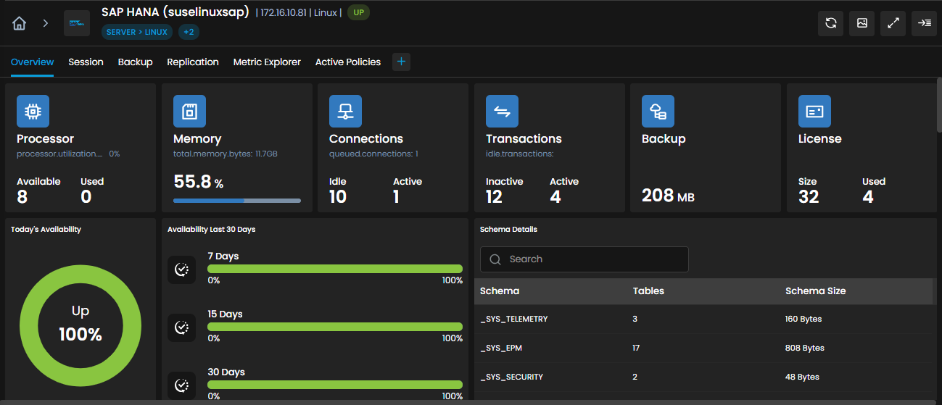This screenshot has height=405, width=942.
Task: Click the 30 Days availability clock icon
Action: [x=181, y=385]
